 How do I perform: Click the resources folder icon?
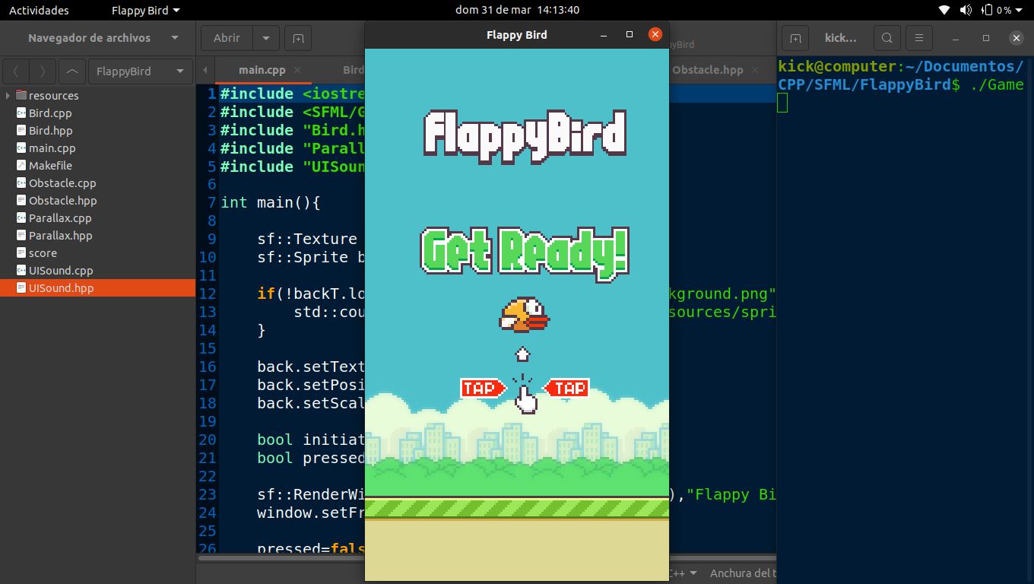(x=21, y=96)
